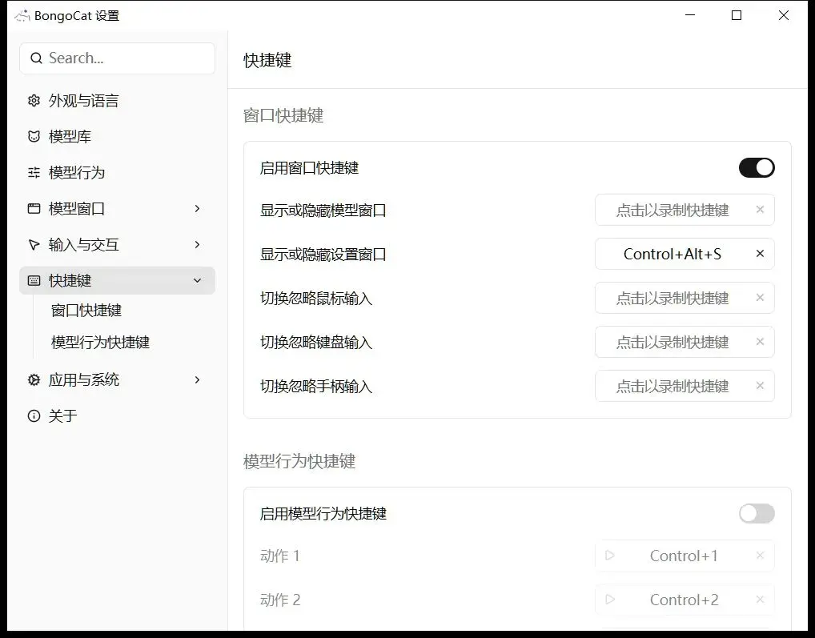
Task: Click the 动作 2 label
Action: pos(280,600)
